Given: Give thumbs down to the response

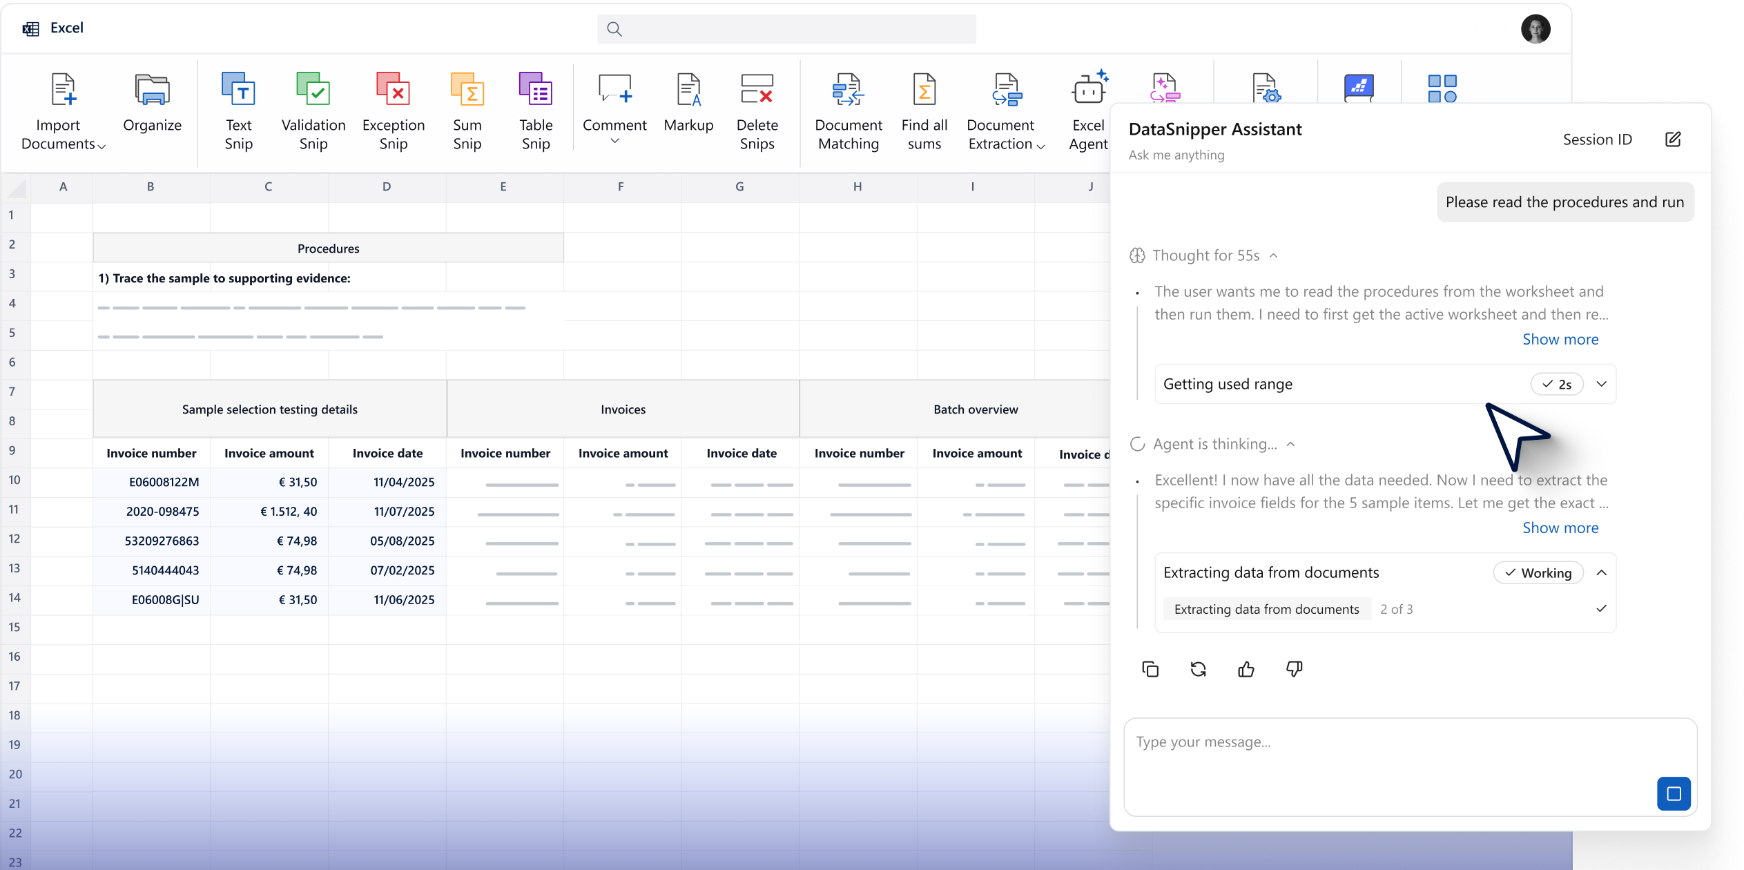Looking at the screenshot, I should [1295, 669].
